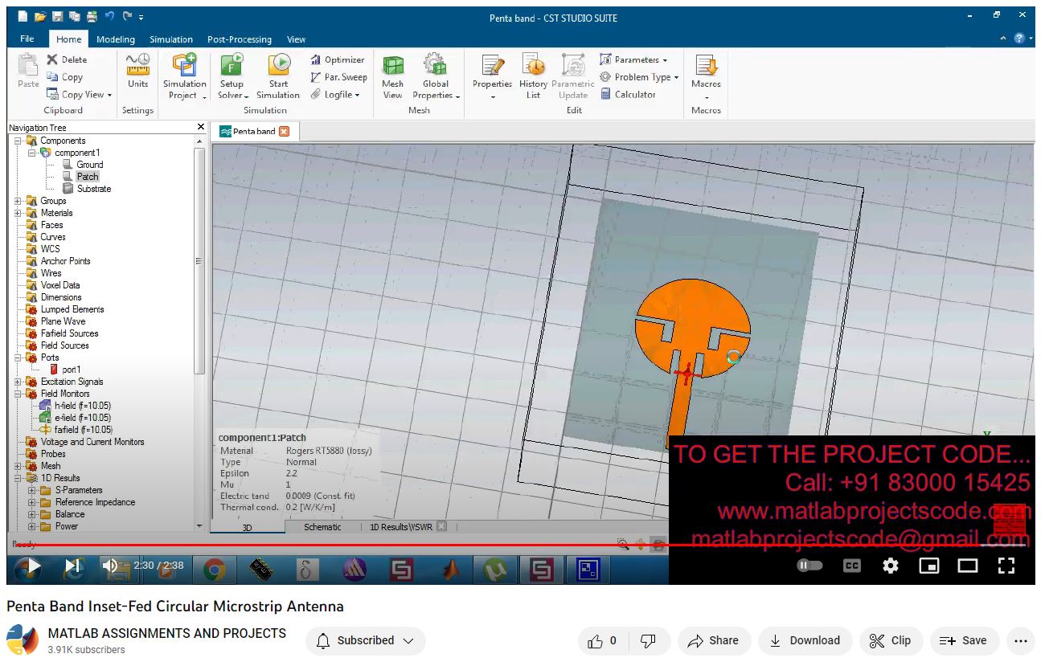Click the Units settings icon
Screen dimensions: 1045x666
coord(137,67)
